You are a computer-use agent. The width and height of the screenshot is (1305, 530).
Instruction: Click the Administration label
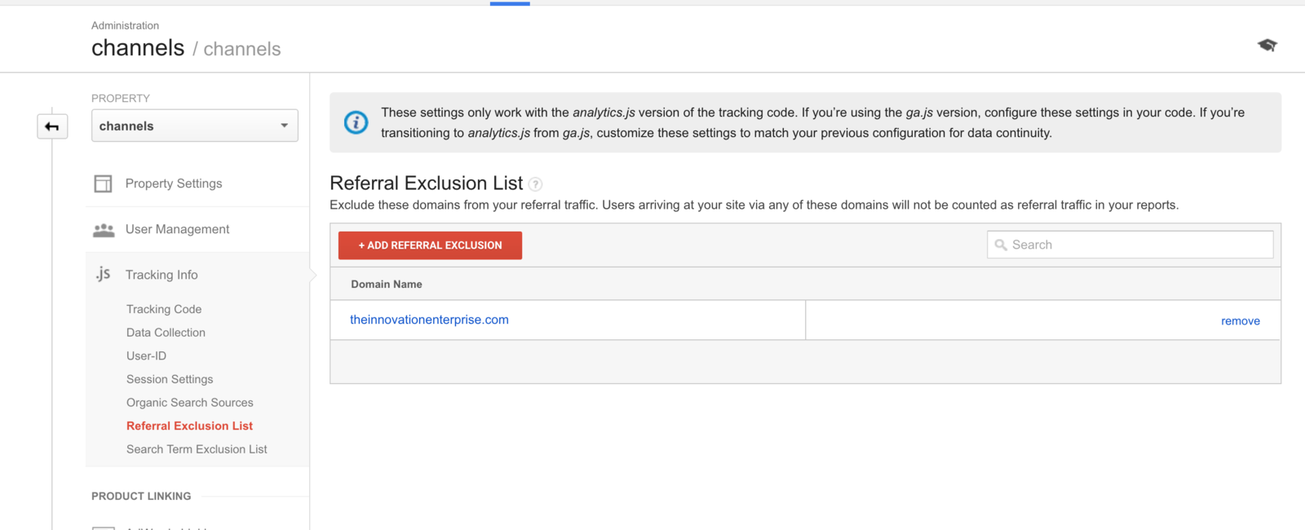click(x=125, y=25)
